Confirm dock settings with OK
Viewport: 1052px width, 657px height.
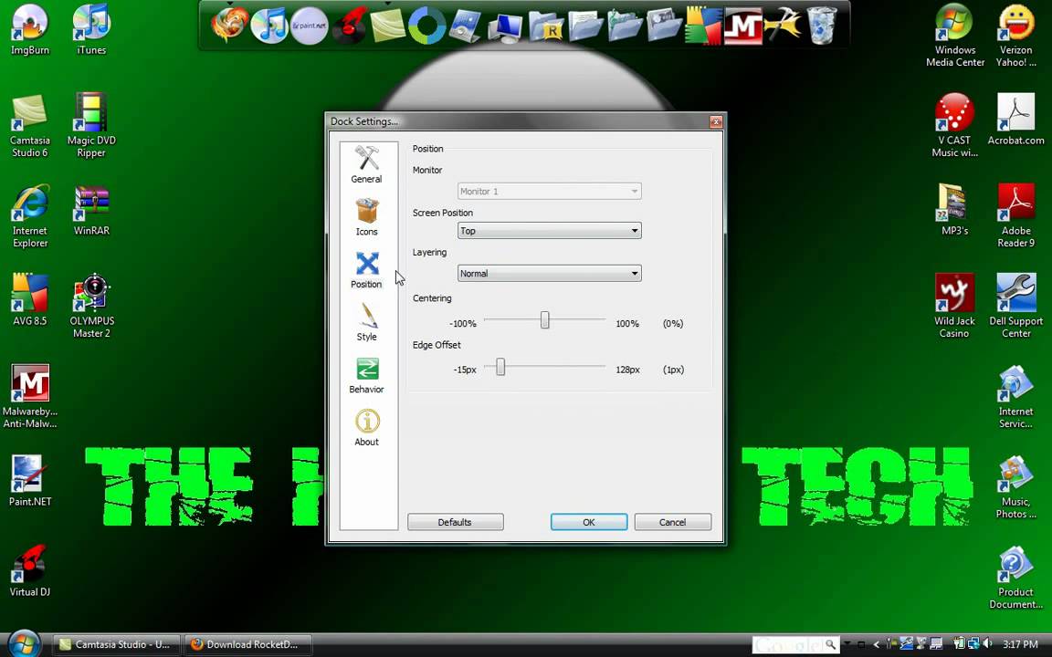(588, 522)
